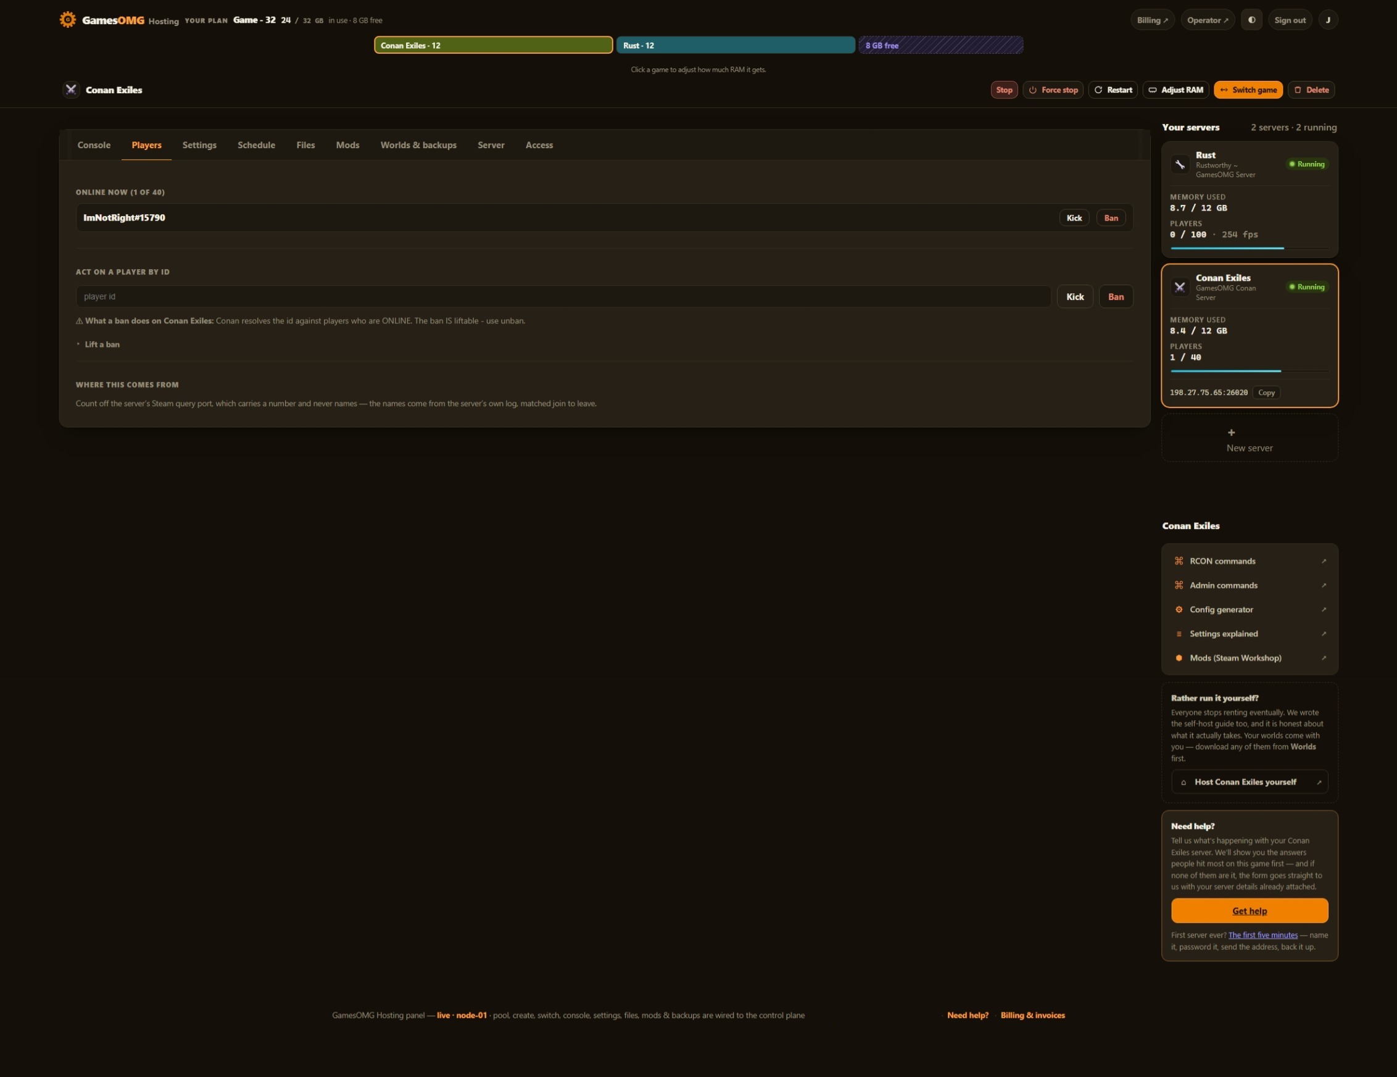
Task: Copy the server address 198.27.75.65:26020
Action: (x=1266, y=393)
